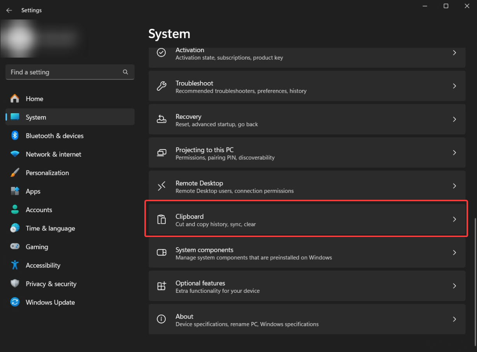Click the back arrow icon in Settings
Screen dimensions: 477x352
(x=9, y=10)
